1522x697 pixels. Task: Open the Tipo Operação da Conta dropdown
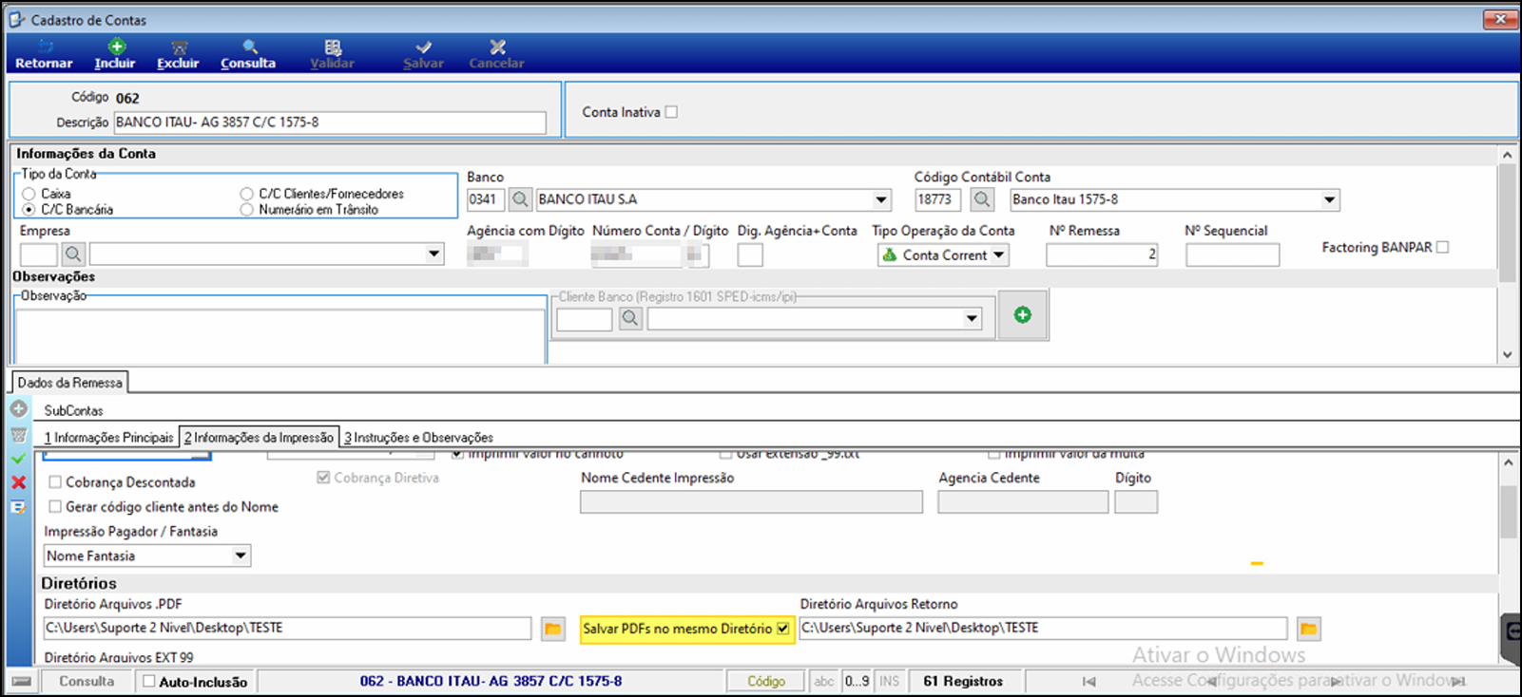pyautogui.click(x=998, y=255)
